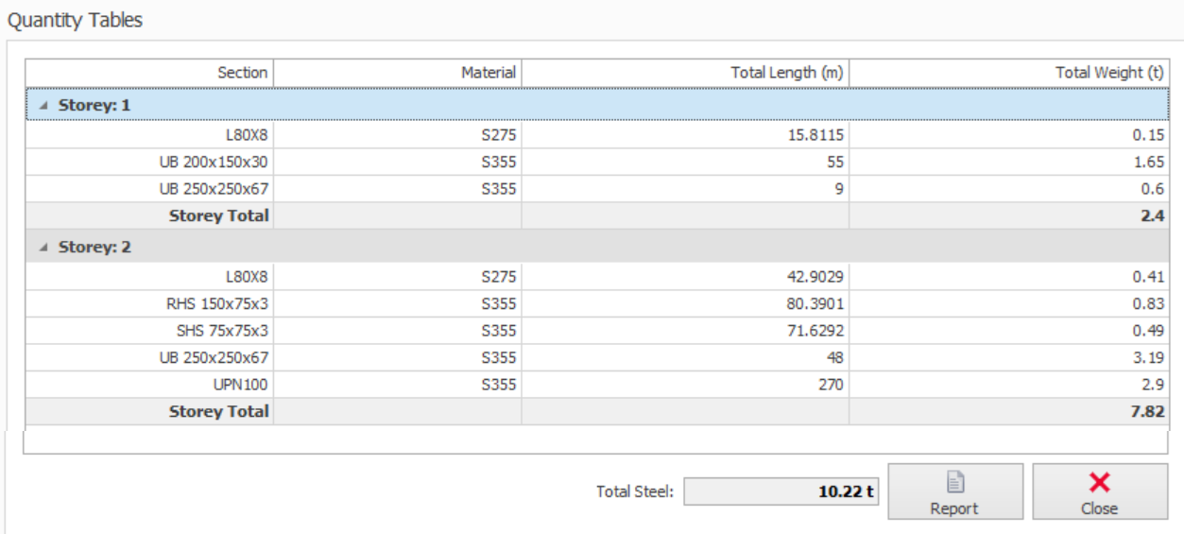Collapse the Storey: 2 group
The height and width of the screenshot is (534, 1184).
pos(43,248)
